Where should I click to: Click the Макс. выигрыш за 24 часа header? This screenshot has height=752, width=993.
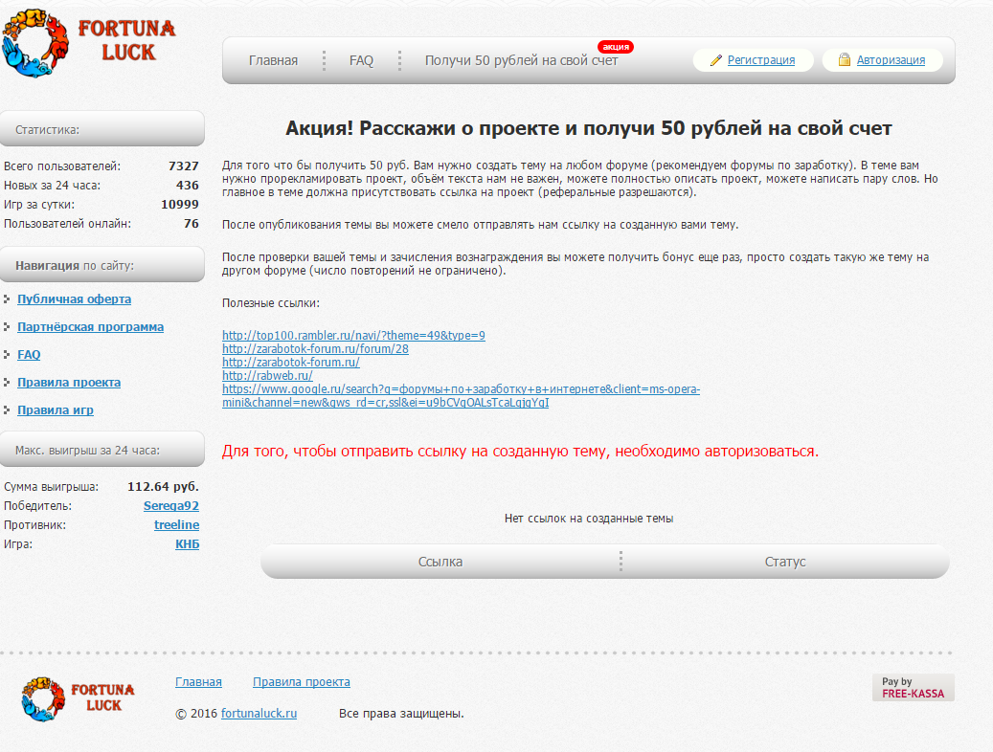[102, 450]
